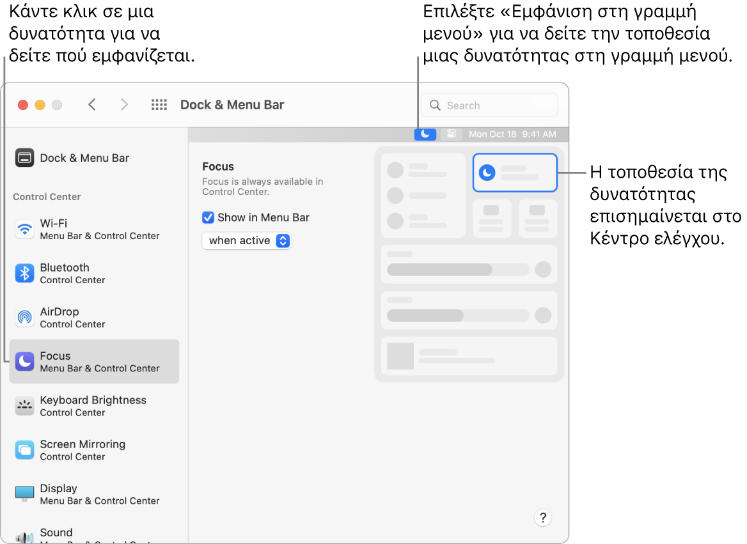747x544 pixels.
Task: Click the Show All preferences grid icon
Action: click(x=159, y=104)
